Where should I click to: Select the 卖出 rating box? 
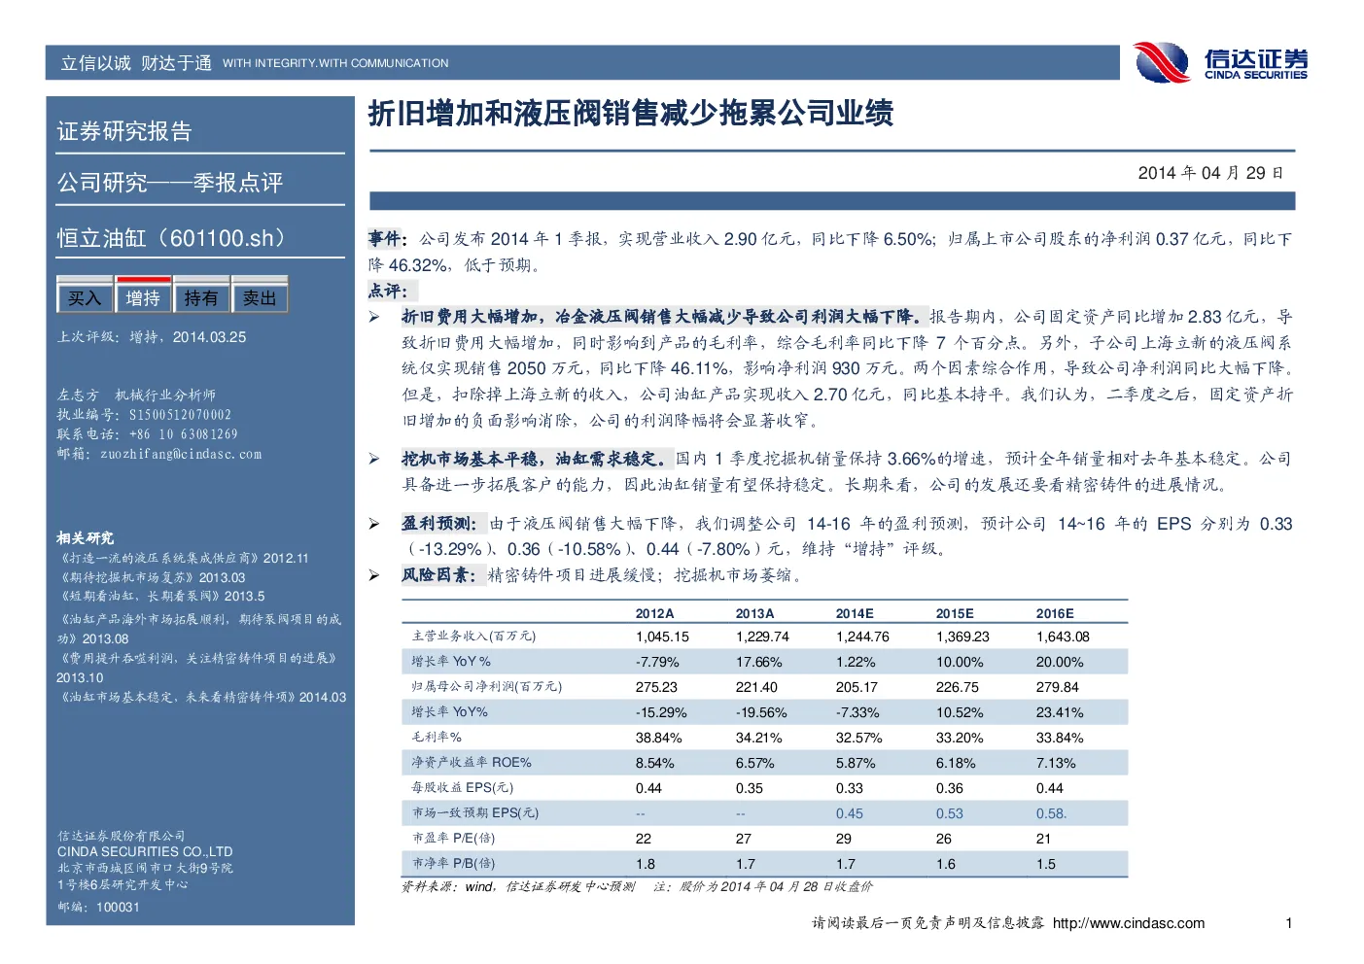pos(260,298)
